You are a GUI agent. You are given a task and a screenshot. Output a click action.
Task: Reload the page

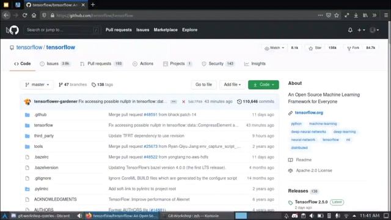click(x=24, y=15)
